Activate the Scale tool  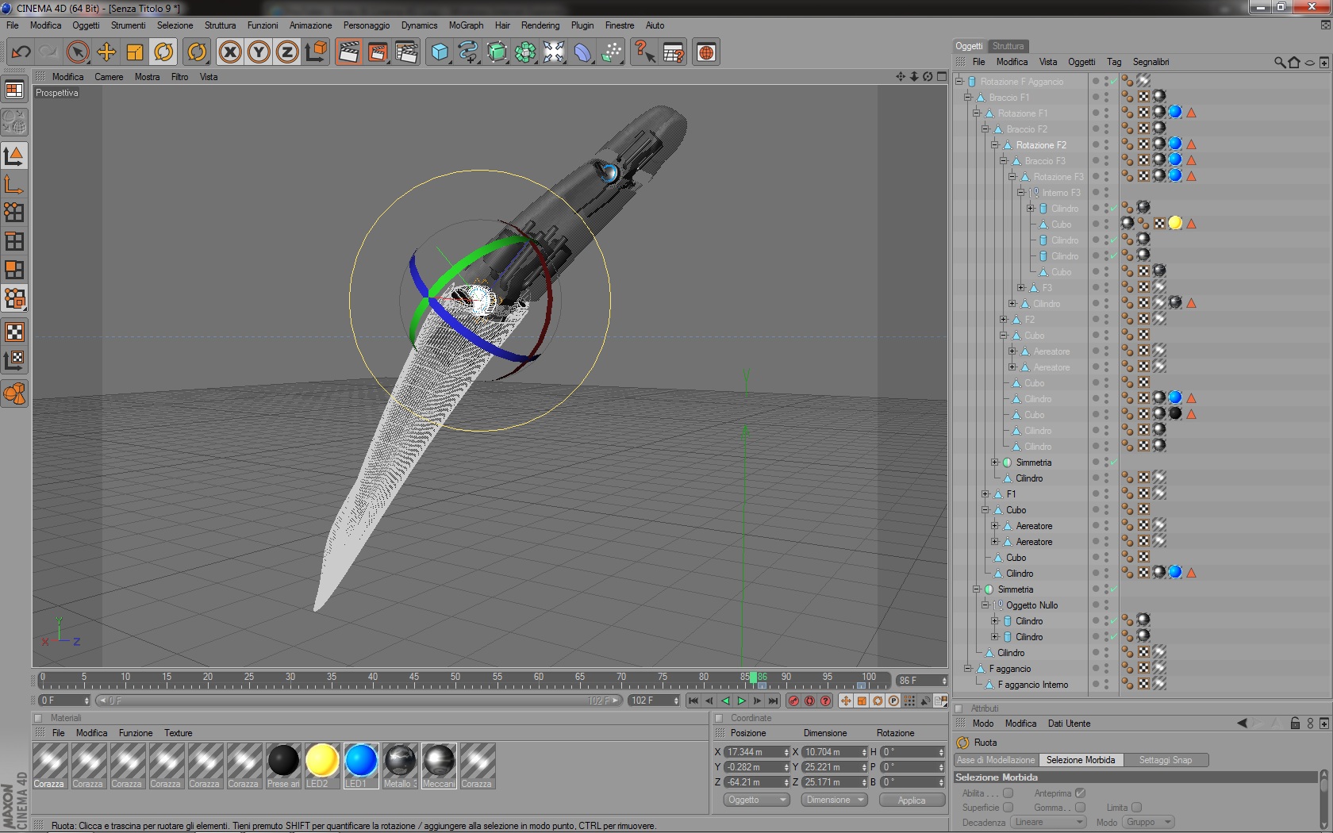(x=135, y=52)
